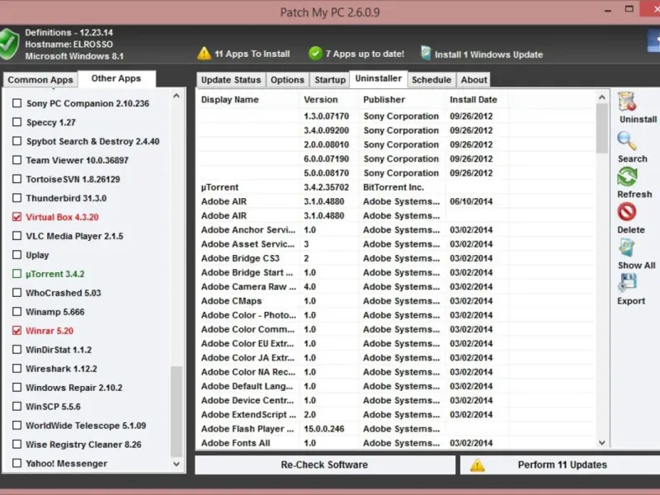Click the Show All icon
This screenshot has height=495, width=660.
click(x=627, y=248)
